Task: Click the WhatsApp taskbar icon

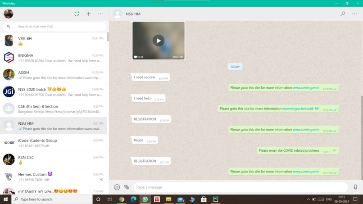Action: tap(145, 199)
